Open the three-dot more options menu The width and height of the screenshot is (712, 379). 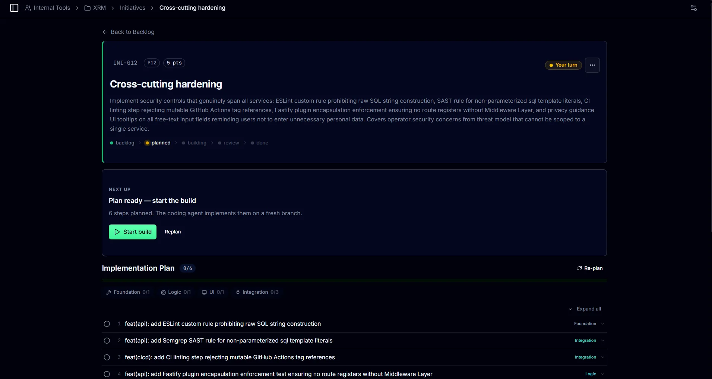tap(592, 65)
